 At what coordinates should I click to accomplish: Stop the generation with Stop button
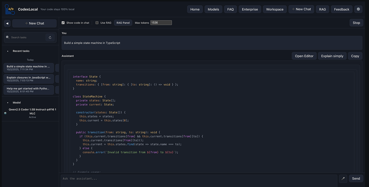coord(356,23)
